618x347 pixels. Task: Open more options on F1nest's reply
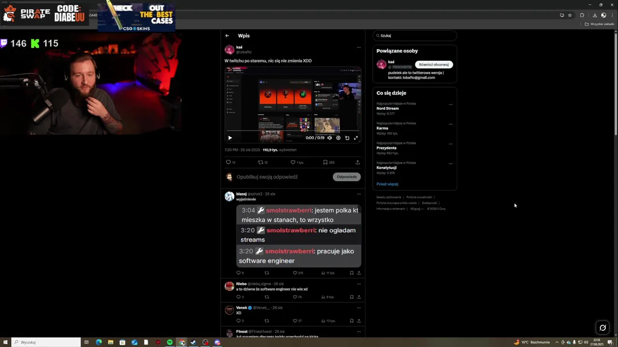359,332
